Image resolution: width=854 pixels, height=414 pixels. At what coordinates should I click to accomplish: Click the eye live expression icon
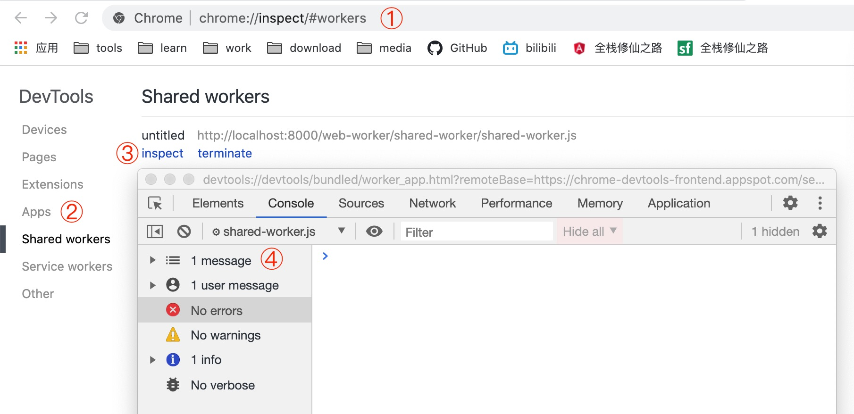click(x=374, y=232)
